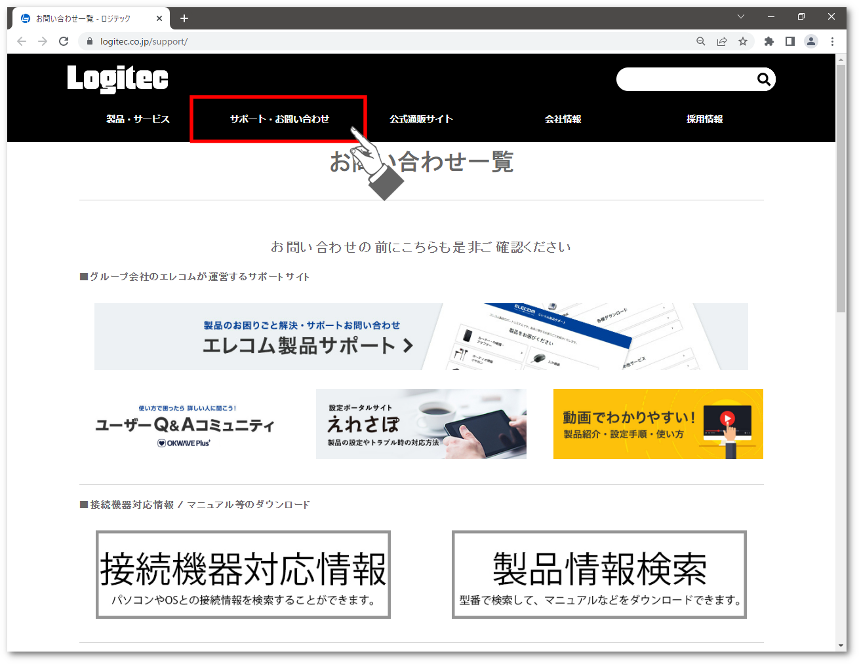Open a new tab with the plus icon
The width and height of the screenshot is (859, 664).
click(x=184, y=18)
